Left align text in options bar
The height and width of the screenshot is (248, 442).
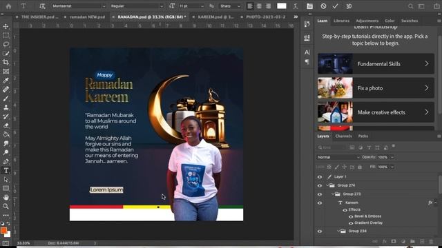tap(250, 6)
